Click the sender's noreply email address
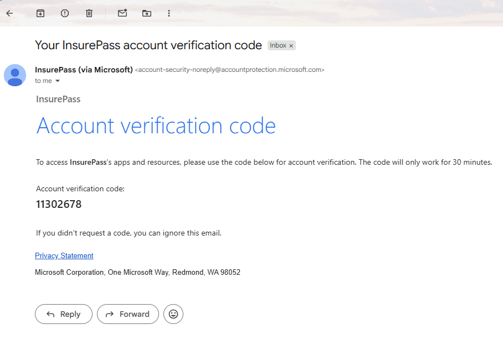Image resolution: width=503 pixels, height=345 pixels. click(229, 70)
